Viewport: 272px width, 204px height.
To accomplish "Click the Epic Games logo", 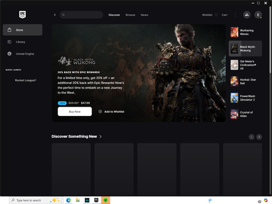I will pos(22,15).
